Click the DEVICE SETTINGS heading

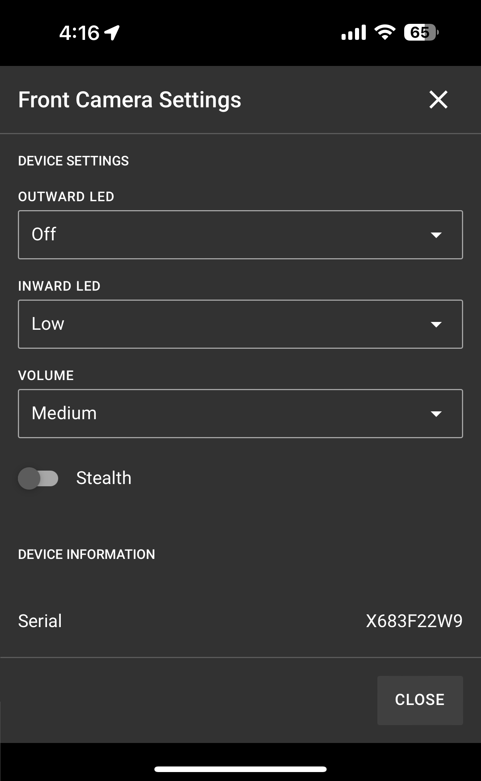pyautogui.click(x=73, y=161)
